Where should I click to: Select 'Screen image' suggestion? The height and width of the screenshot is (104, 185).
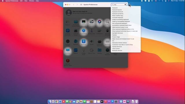coord(116,37)
